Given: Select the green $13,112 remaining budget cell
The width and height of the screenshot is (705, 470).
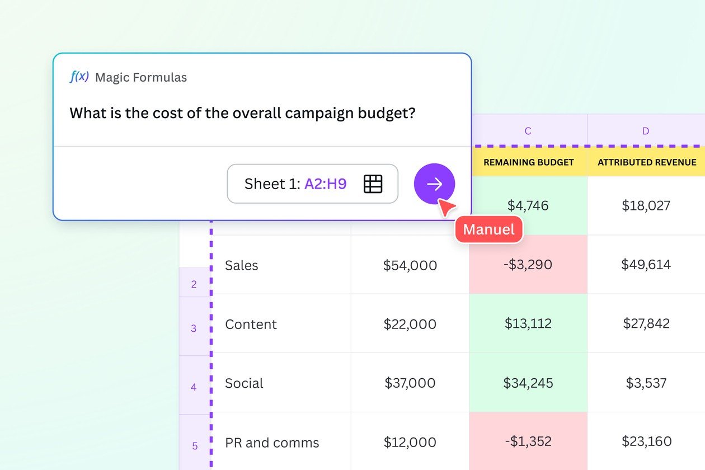Looking at the screenshot, I should tap(528, 323).
